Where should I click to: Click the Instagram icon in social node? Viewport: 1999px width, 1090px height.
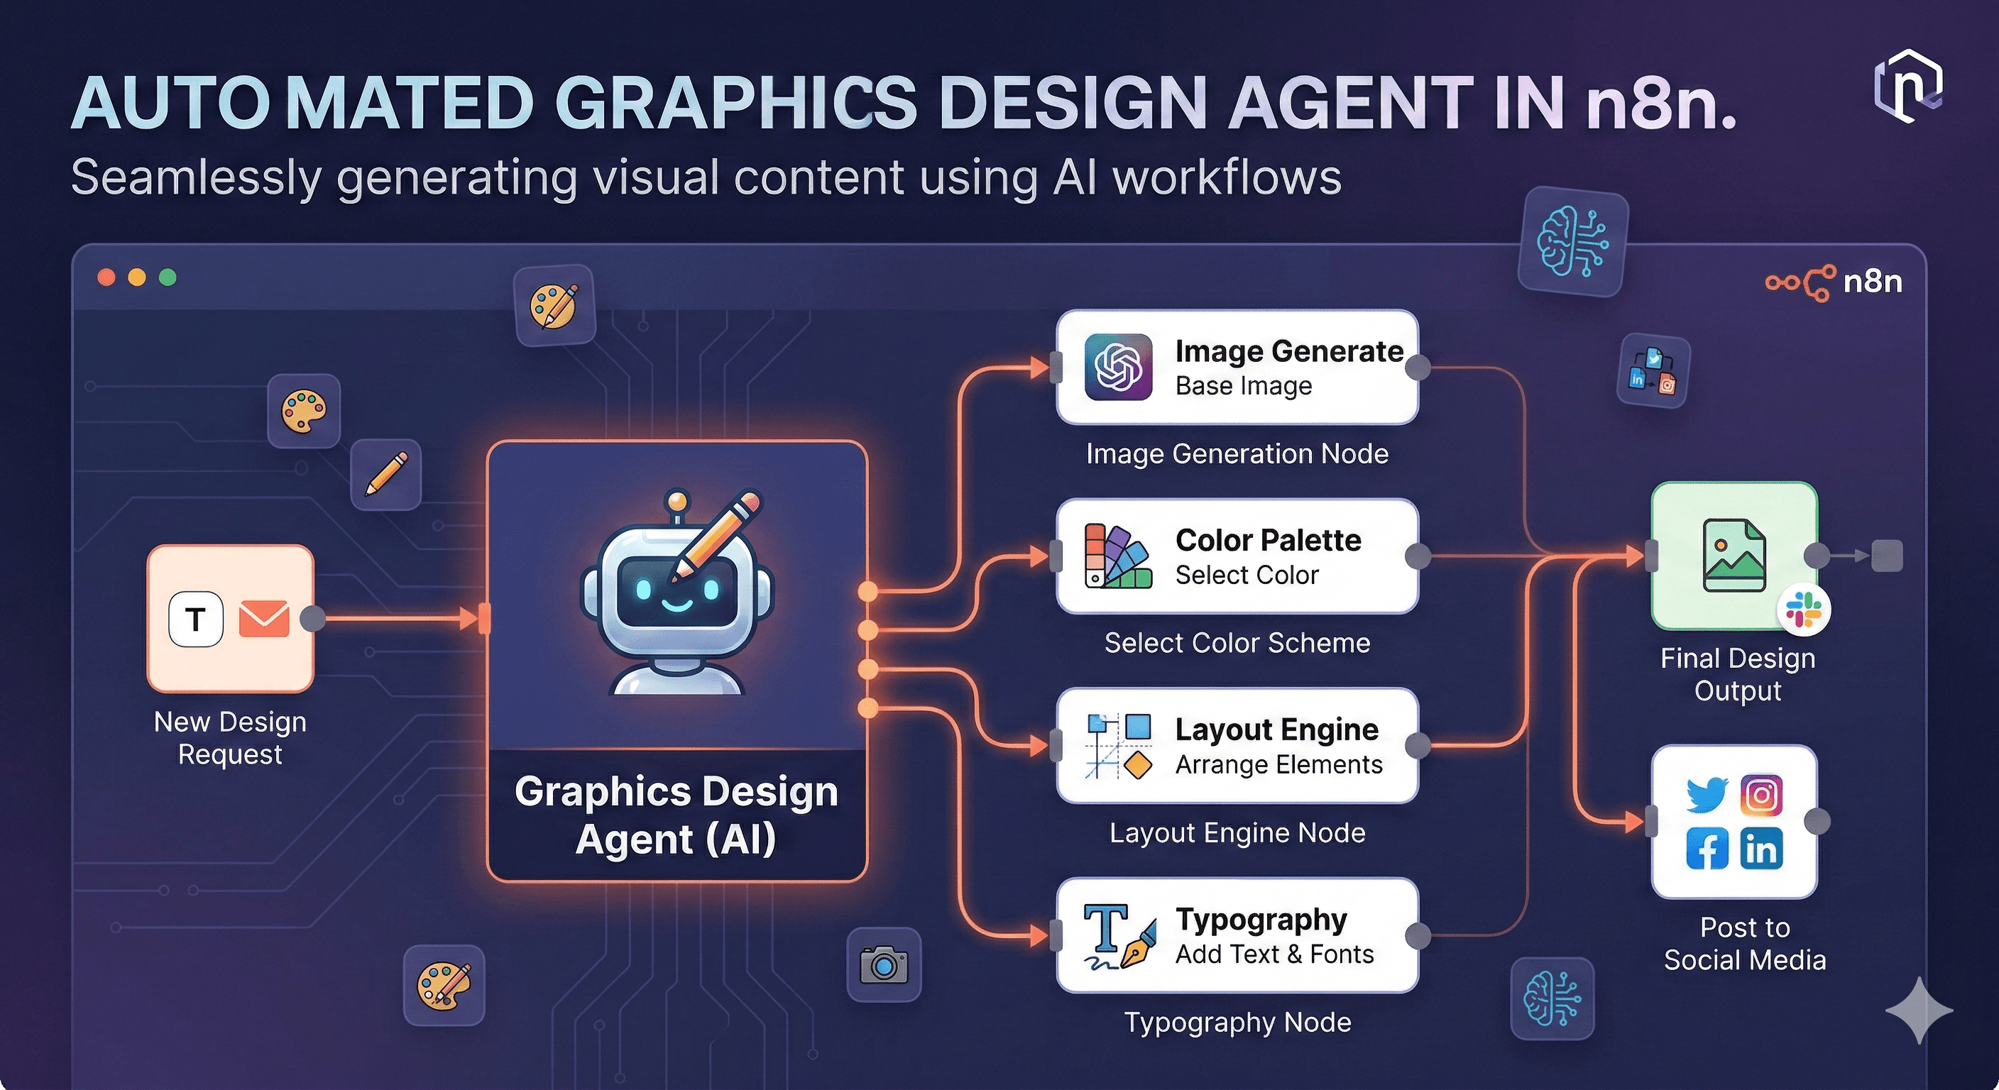(1761, 796)
